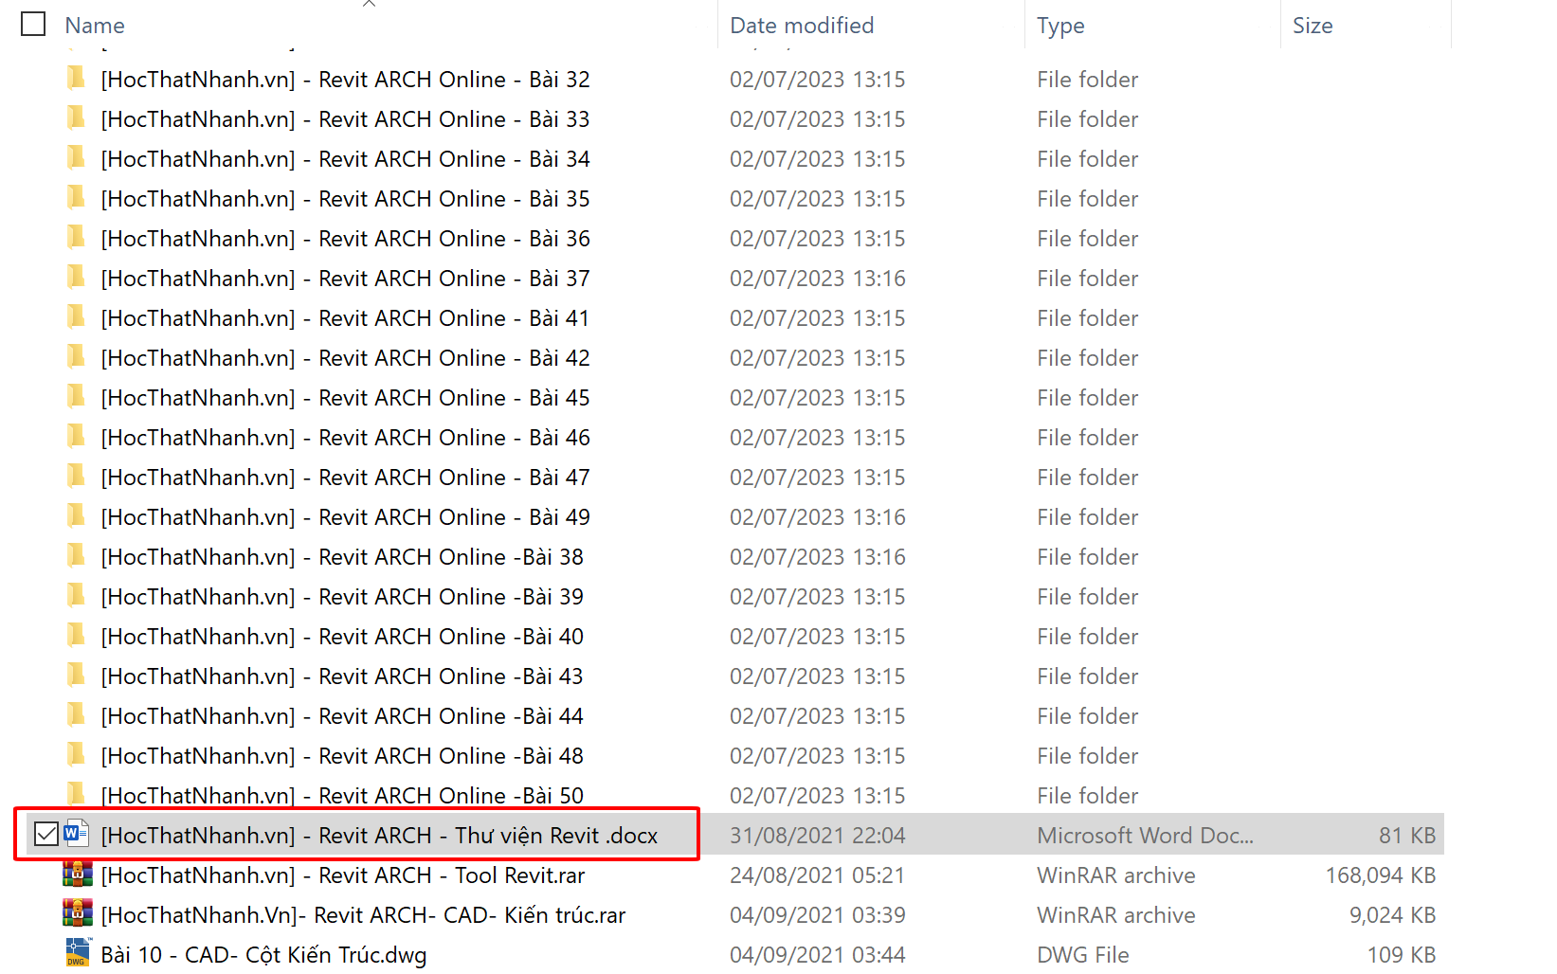Select folder name Revit ARCH Online - Bài 35
Image resolution: width=1557 pixels, height=974 pixels.
(345, 199)
